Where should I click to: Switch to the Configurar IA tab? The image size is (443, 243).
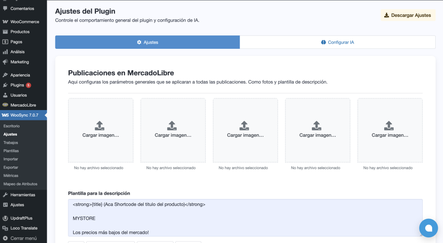point(337,42)
